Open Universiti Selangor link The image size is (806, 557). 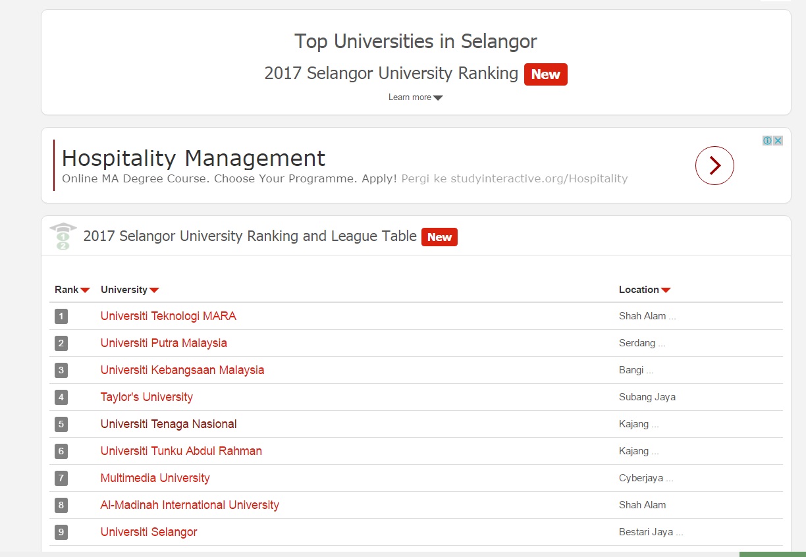pyautogui.click(x=149, y=532)
